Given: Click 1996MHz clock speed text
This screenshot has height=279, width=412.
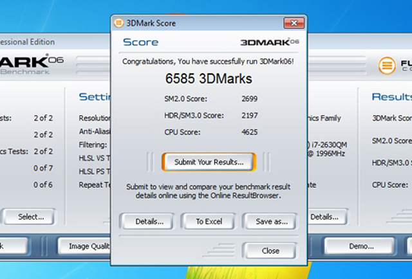Looking at the screenshot, I should tap(330, 153).
